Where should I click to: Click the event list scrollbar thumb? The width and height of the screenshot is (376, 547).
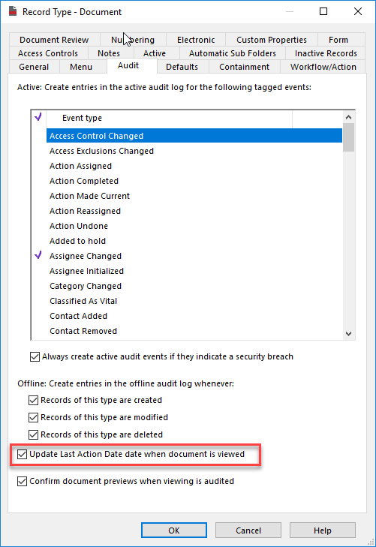tap(348, 137)
